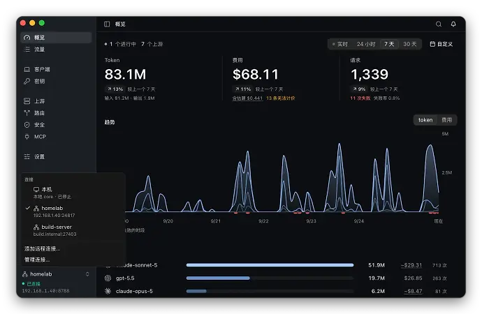Open notifications bell icon

point(453,24)
